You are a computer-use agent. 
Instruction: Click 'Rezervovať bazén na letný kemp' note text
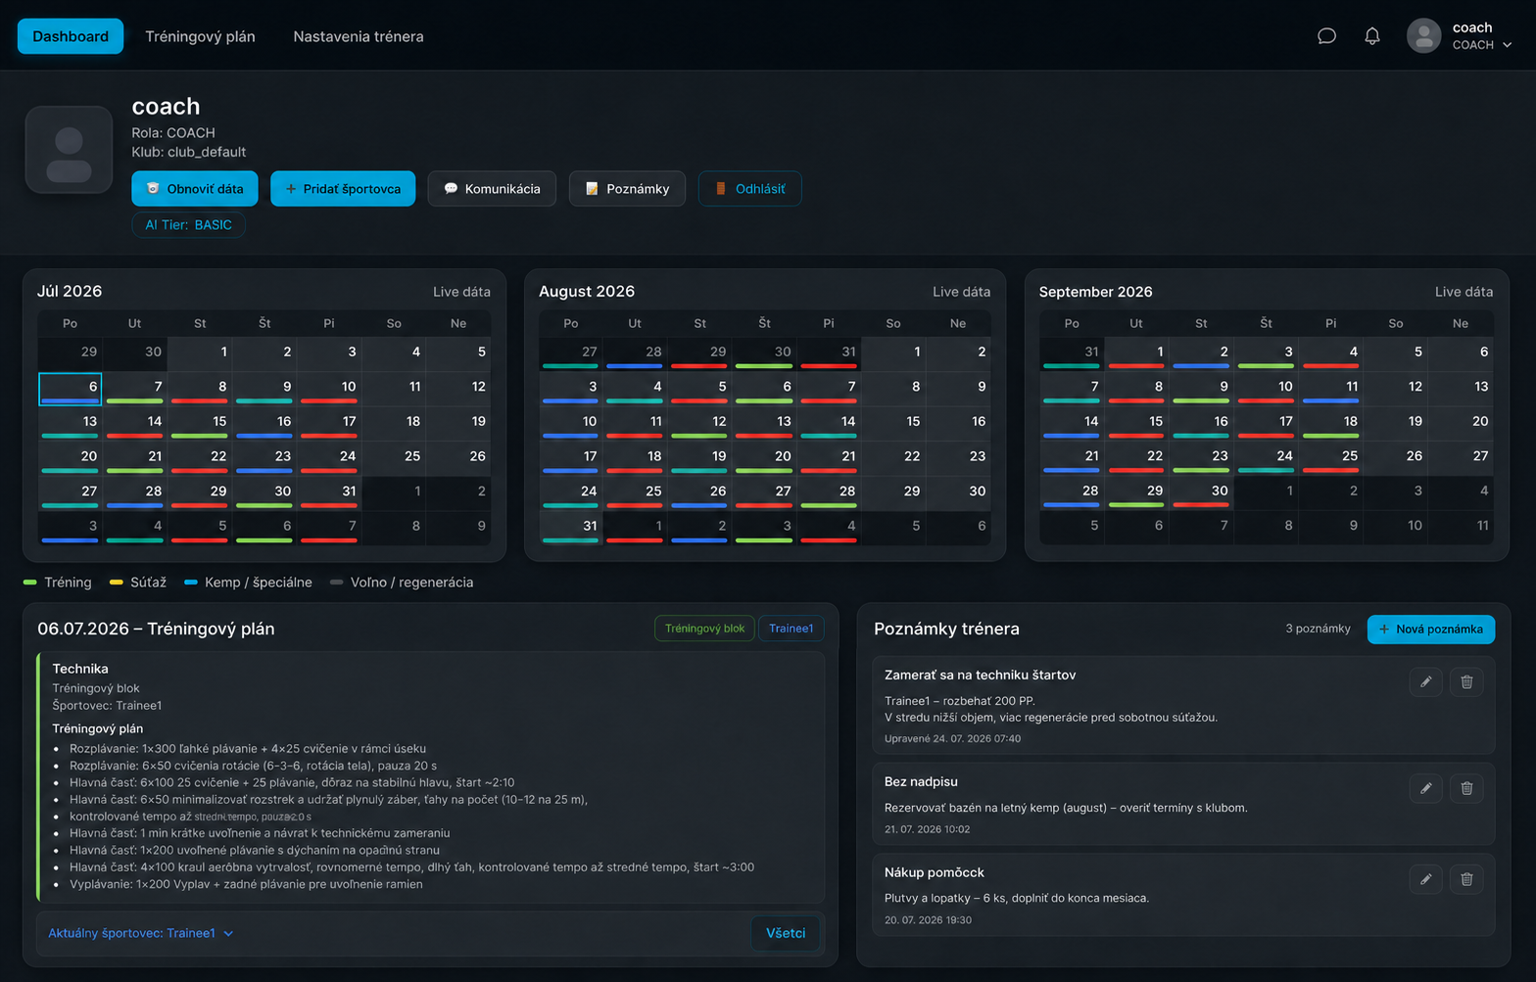pyautogui.click(x=1066, y=808)
